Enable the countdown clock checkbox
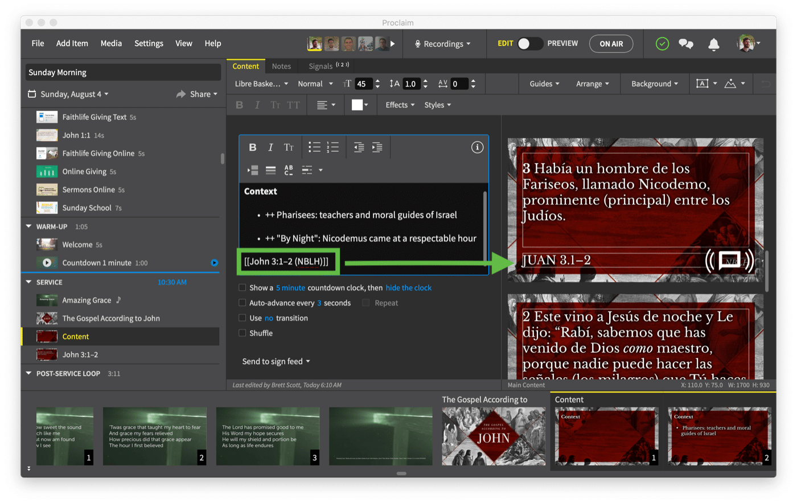797x503 pixels. 243,288
